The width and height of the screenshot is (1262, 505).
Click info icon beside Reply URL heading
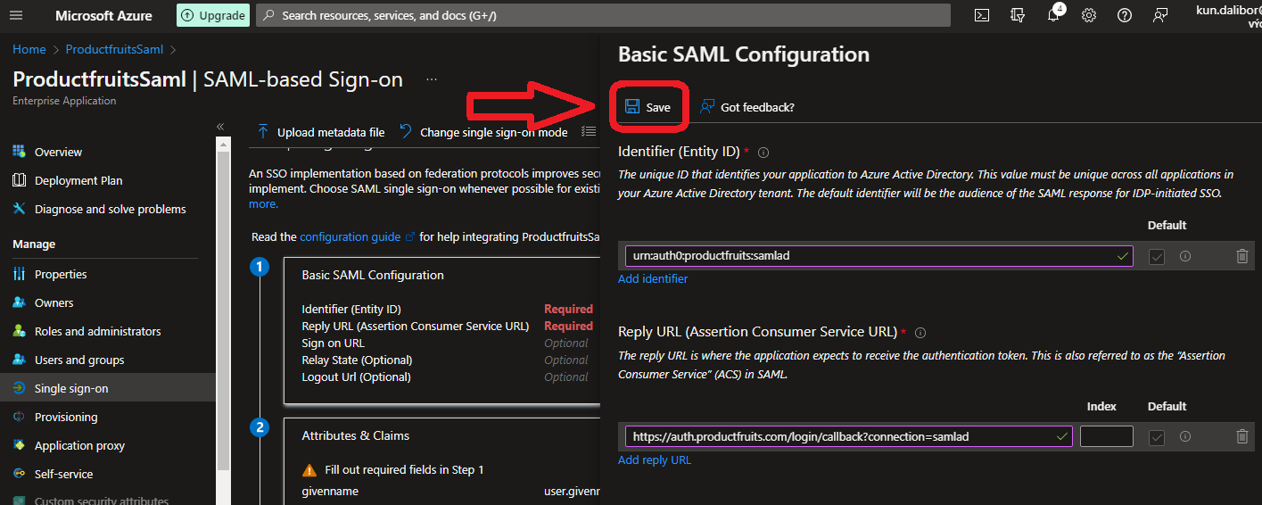pyautogui.click(x=920, y=333)
